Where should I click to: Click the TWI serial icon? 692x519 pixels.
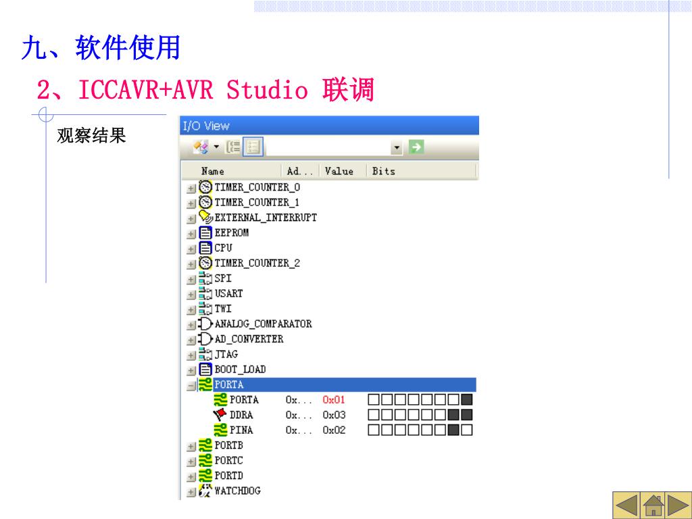[x=205, y=308]
